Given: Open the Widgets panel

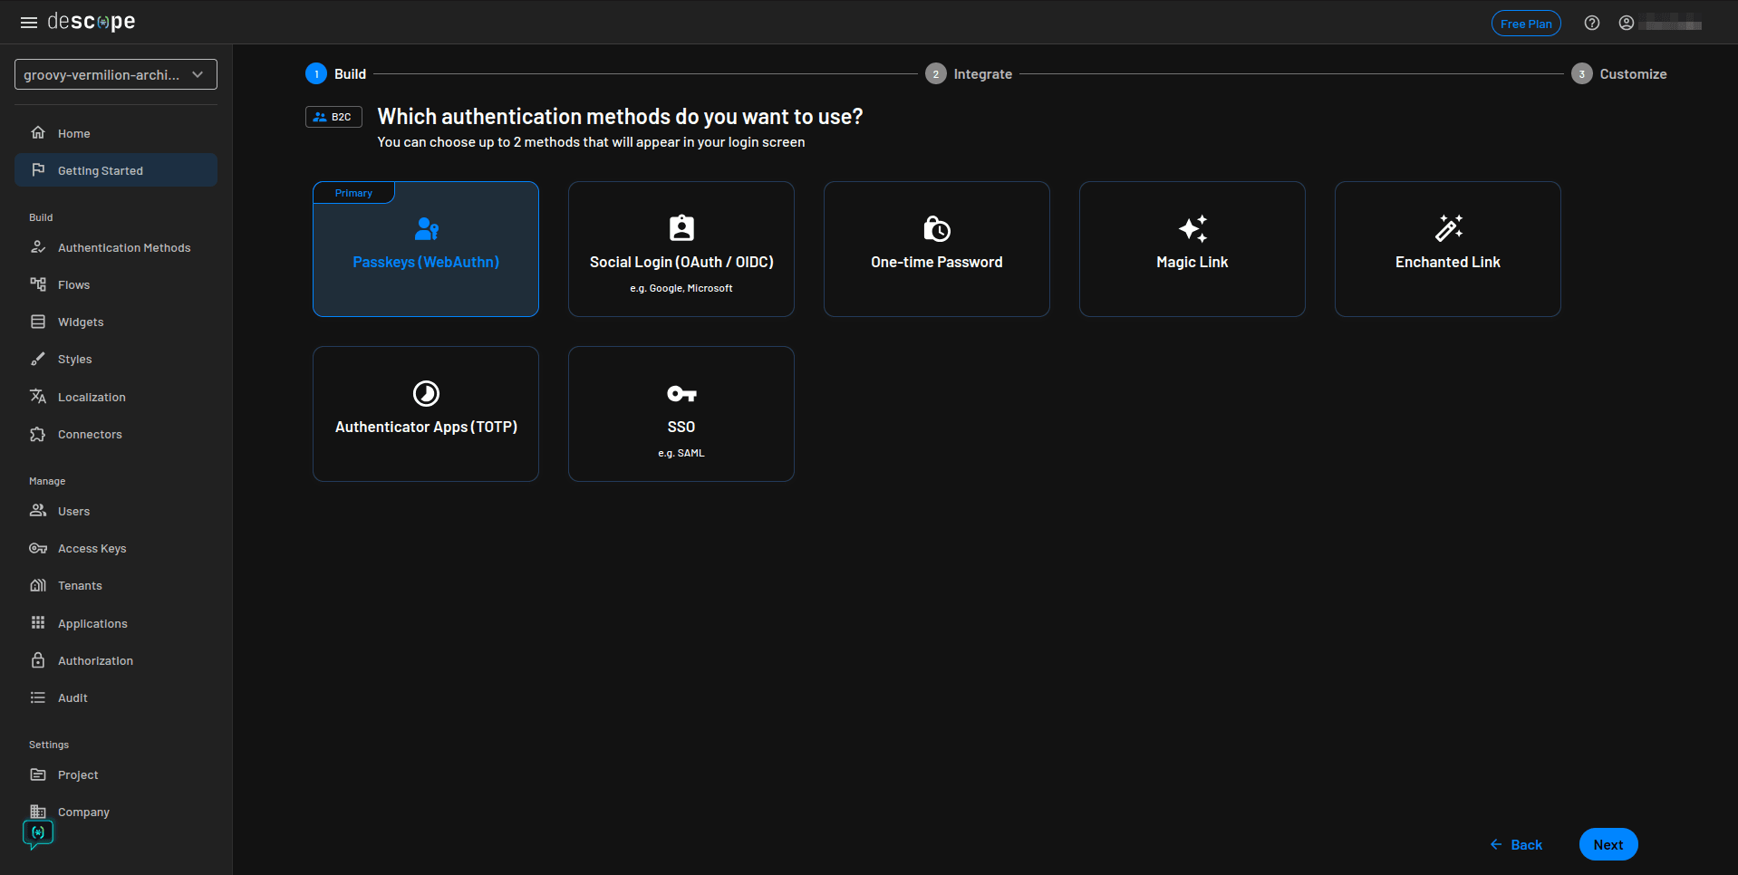Looking at the screenshot, I should tap(81, 322).
